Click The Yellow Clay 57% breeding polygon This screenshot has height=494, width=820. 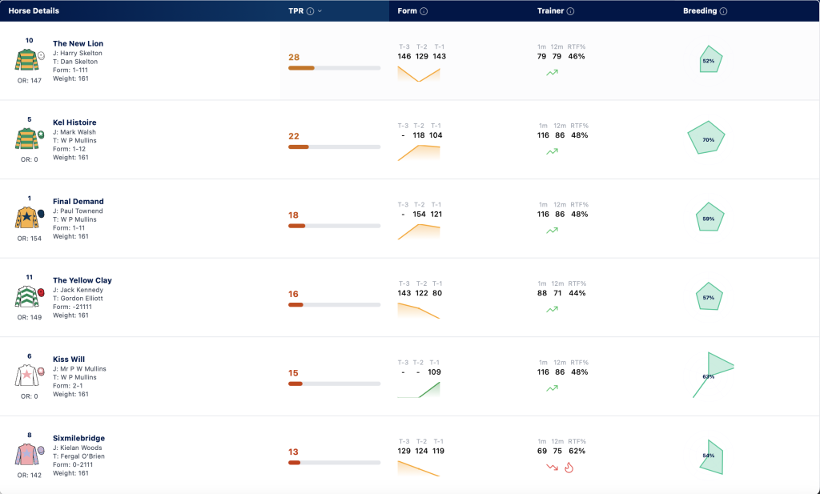[x=709, y=296]
